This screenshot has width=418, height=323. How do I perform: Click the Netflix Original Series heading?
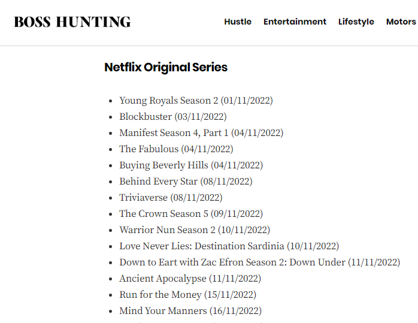166,67
